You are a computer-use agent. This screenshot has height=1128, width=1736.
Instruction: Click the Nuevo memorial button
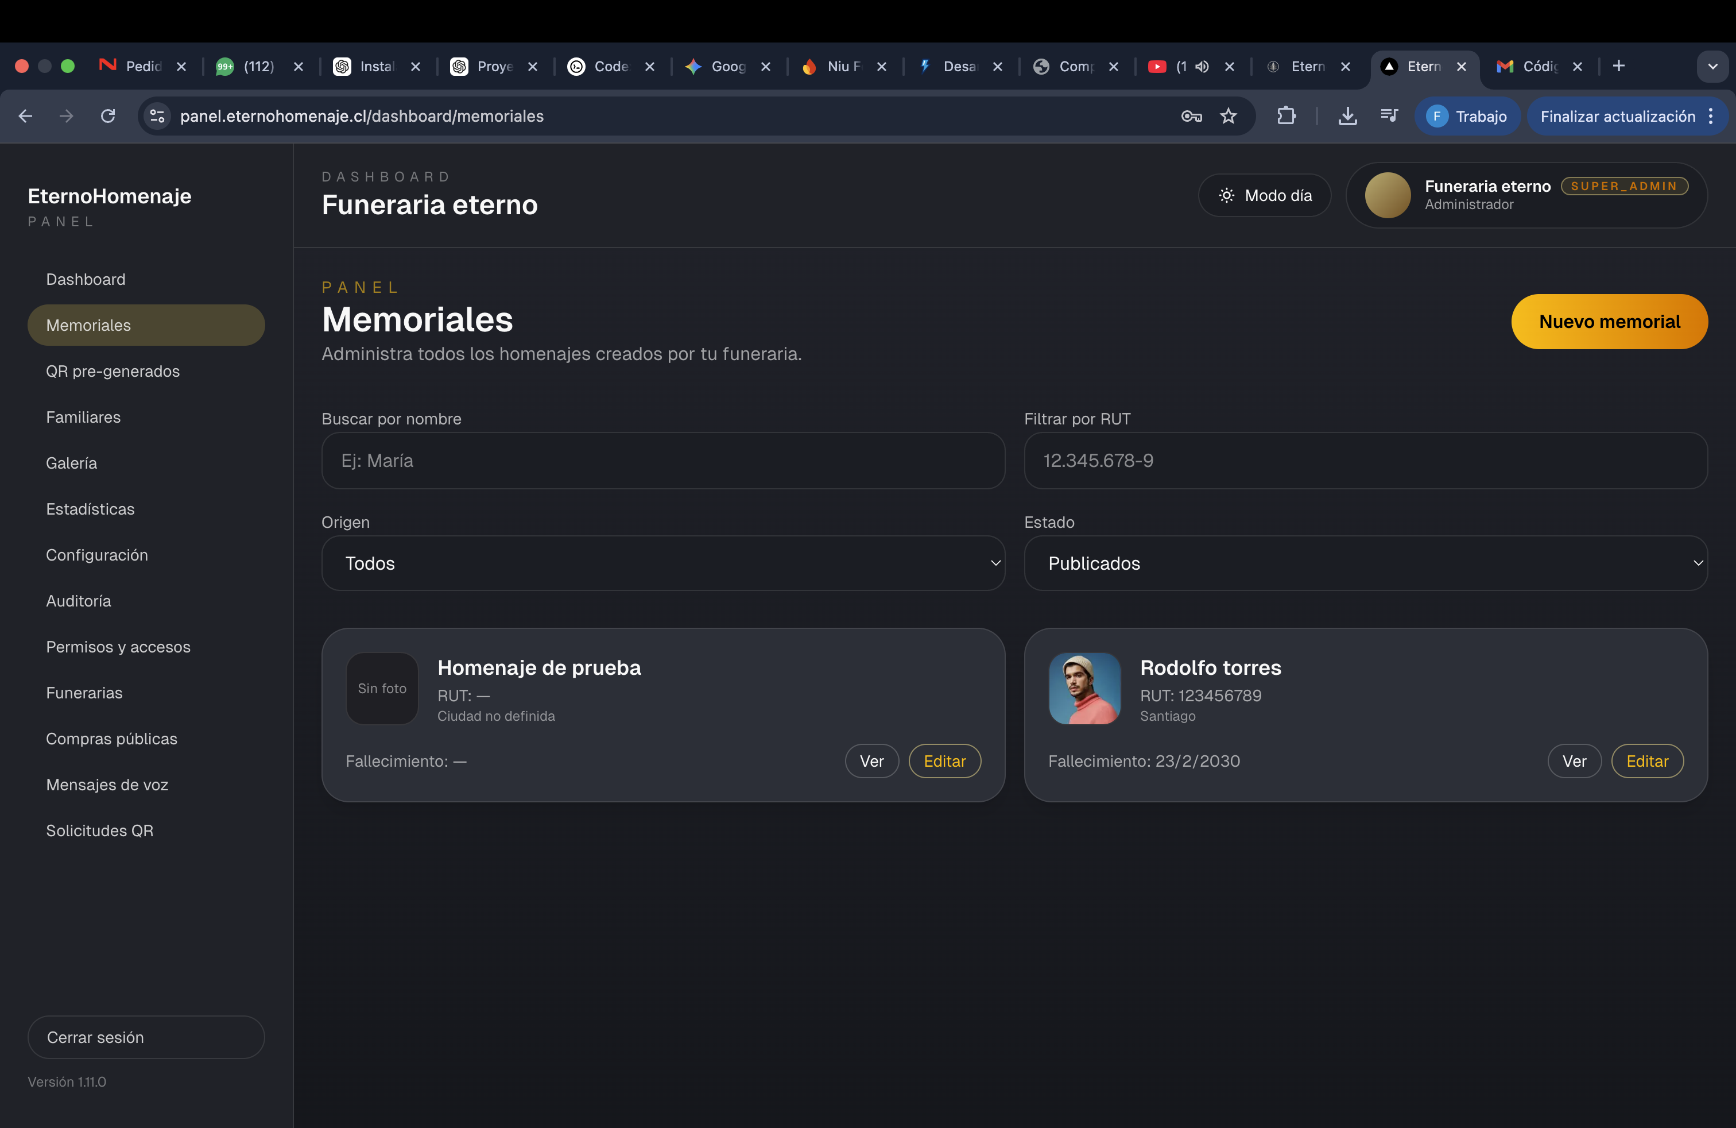point(1609,322)
